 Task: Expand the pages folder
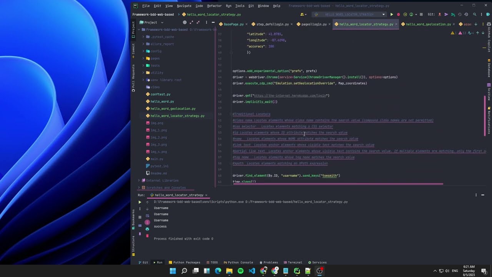point(143,58)
